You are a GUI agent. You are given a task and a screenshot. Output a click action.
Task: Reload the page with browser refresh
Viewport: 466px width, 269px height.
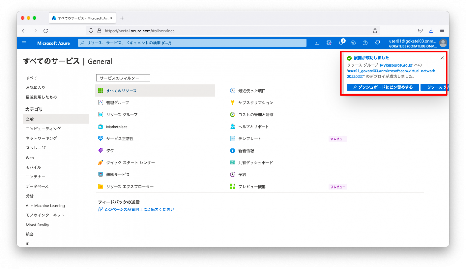46,31
